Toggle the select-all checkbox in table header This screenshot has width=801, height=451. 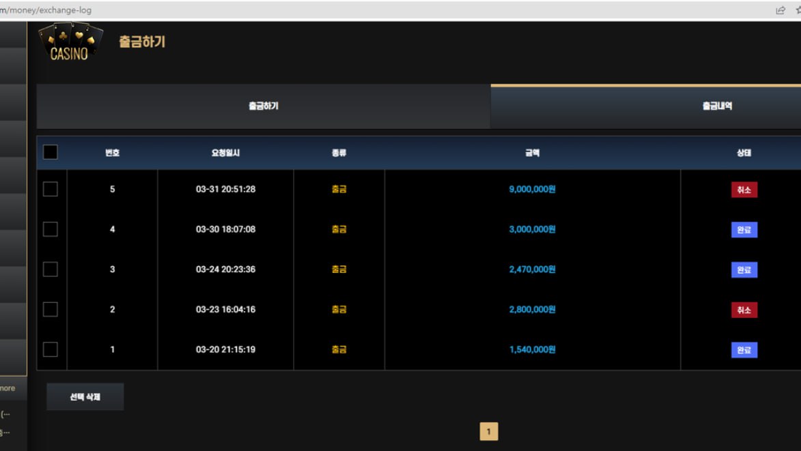tap(51, 152)
